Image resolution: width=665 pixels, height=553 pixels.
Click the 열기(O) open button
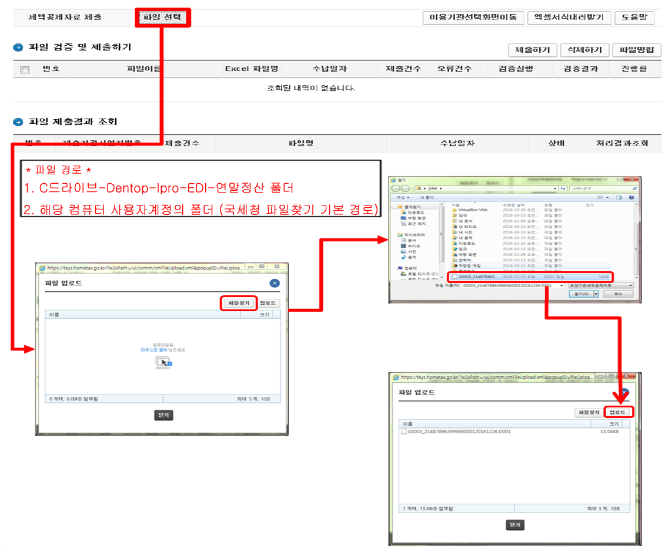coord(582,294)
